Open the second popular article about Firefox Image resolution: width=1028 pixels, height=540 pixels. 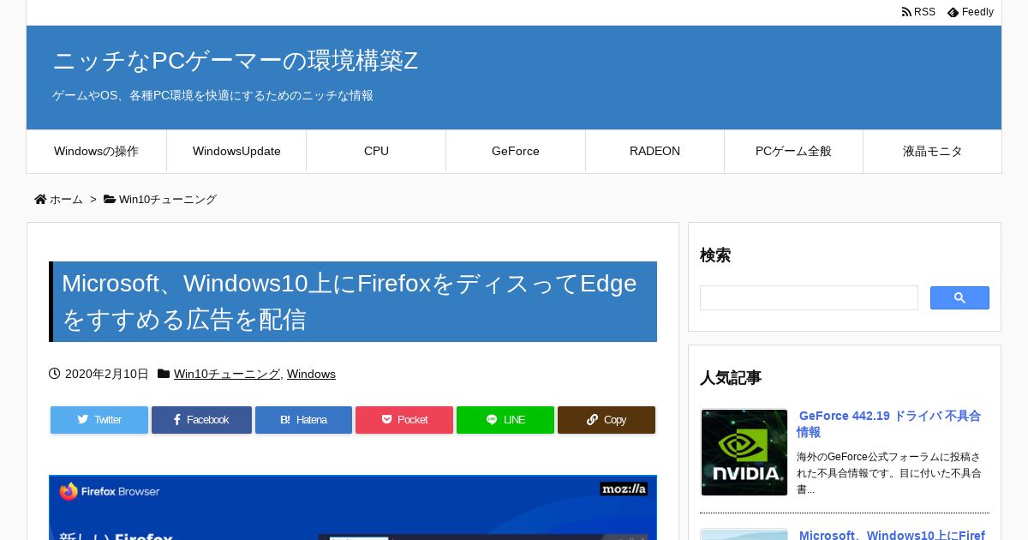tap(892, 535)
